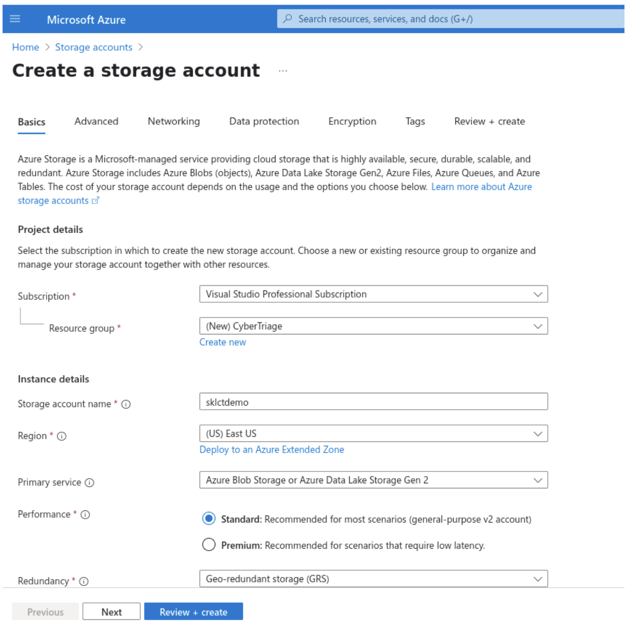The image size is (626, 629).
Task: Switch to the Networking tab
Action: [x=174, y=122]
